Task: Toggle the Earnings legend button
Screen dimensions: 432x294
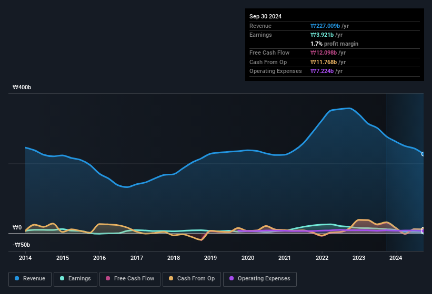Action: [x=75, y=279]
